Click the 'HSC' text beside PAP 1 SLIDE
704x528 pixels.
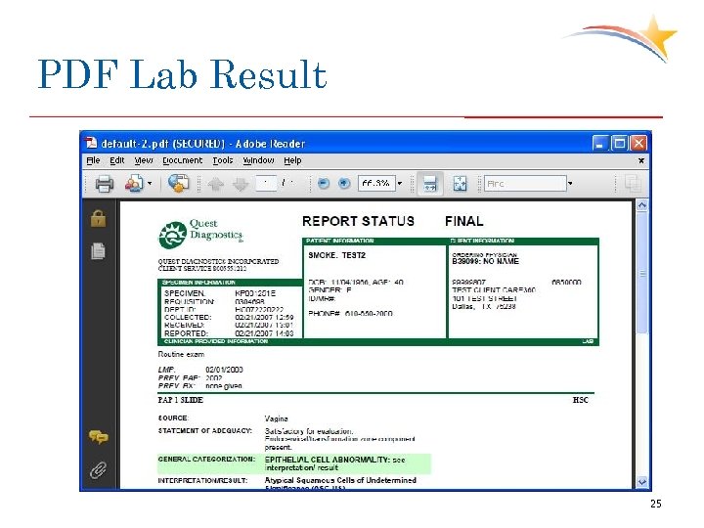click(581, 400)
